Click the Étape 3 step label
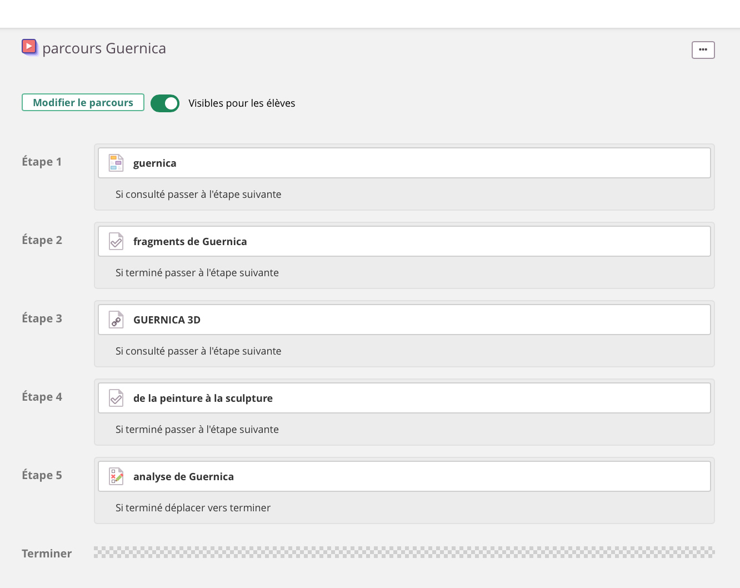 coord(42,318)
